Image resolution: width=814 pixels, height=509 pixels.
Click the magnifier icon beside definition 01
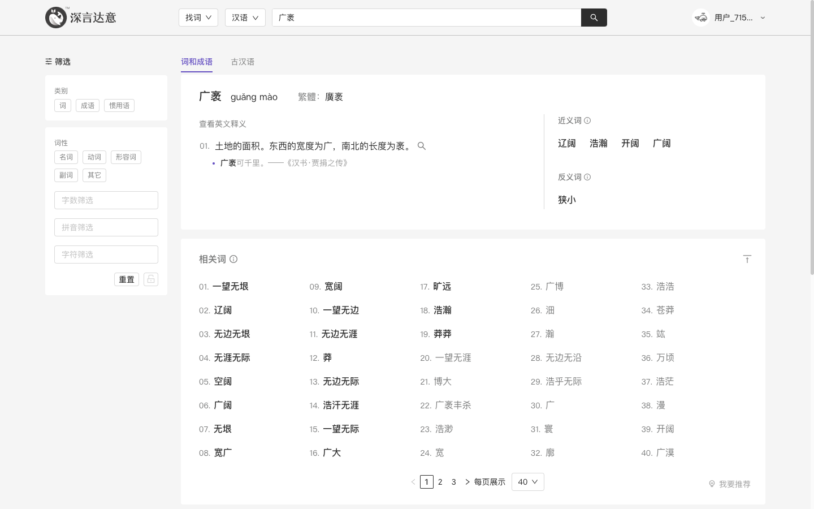(x=422, y=146)
